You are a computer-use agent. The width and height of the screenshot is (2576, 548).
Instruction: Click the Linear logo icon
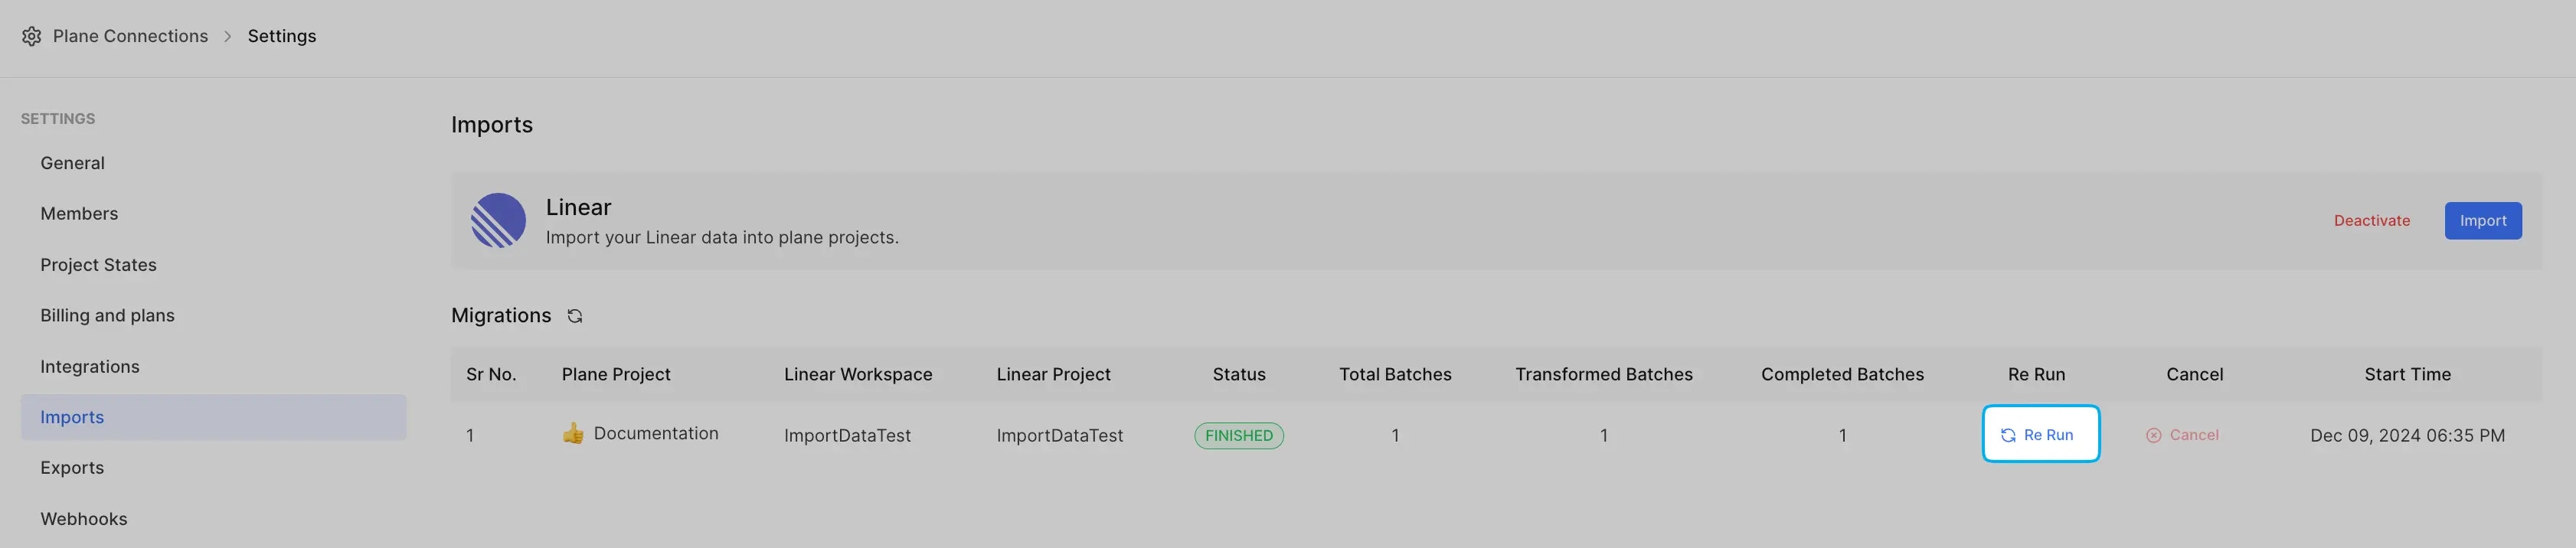[498, 220]
